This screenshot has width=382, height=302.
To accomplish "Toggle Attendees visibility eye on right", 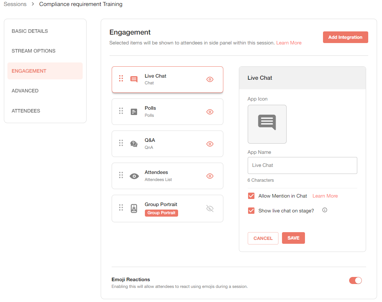I will 210,176.
